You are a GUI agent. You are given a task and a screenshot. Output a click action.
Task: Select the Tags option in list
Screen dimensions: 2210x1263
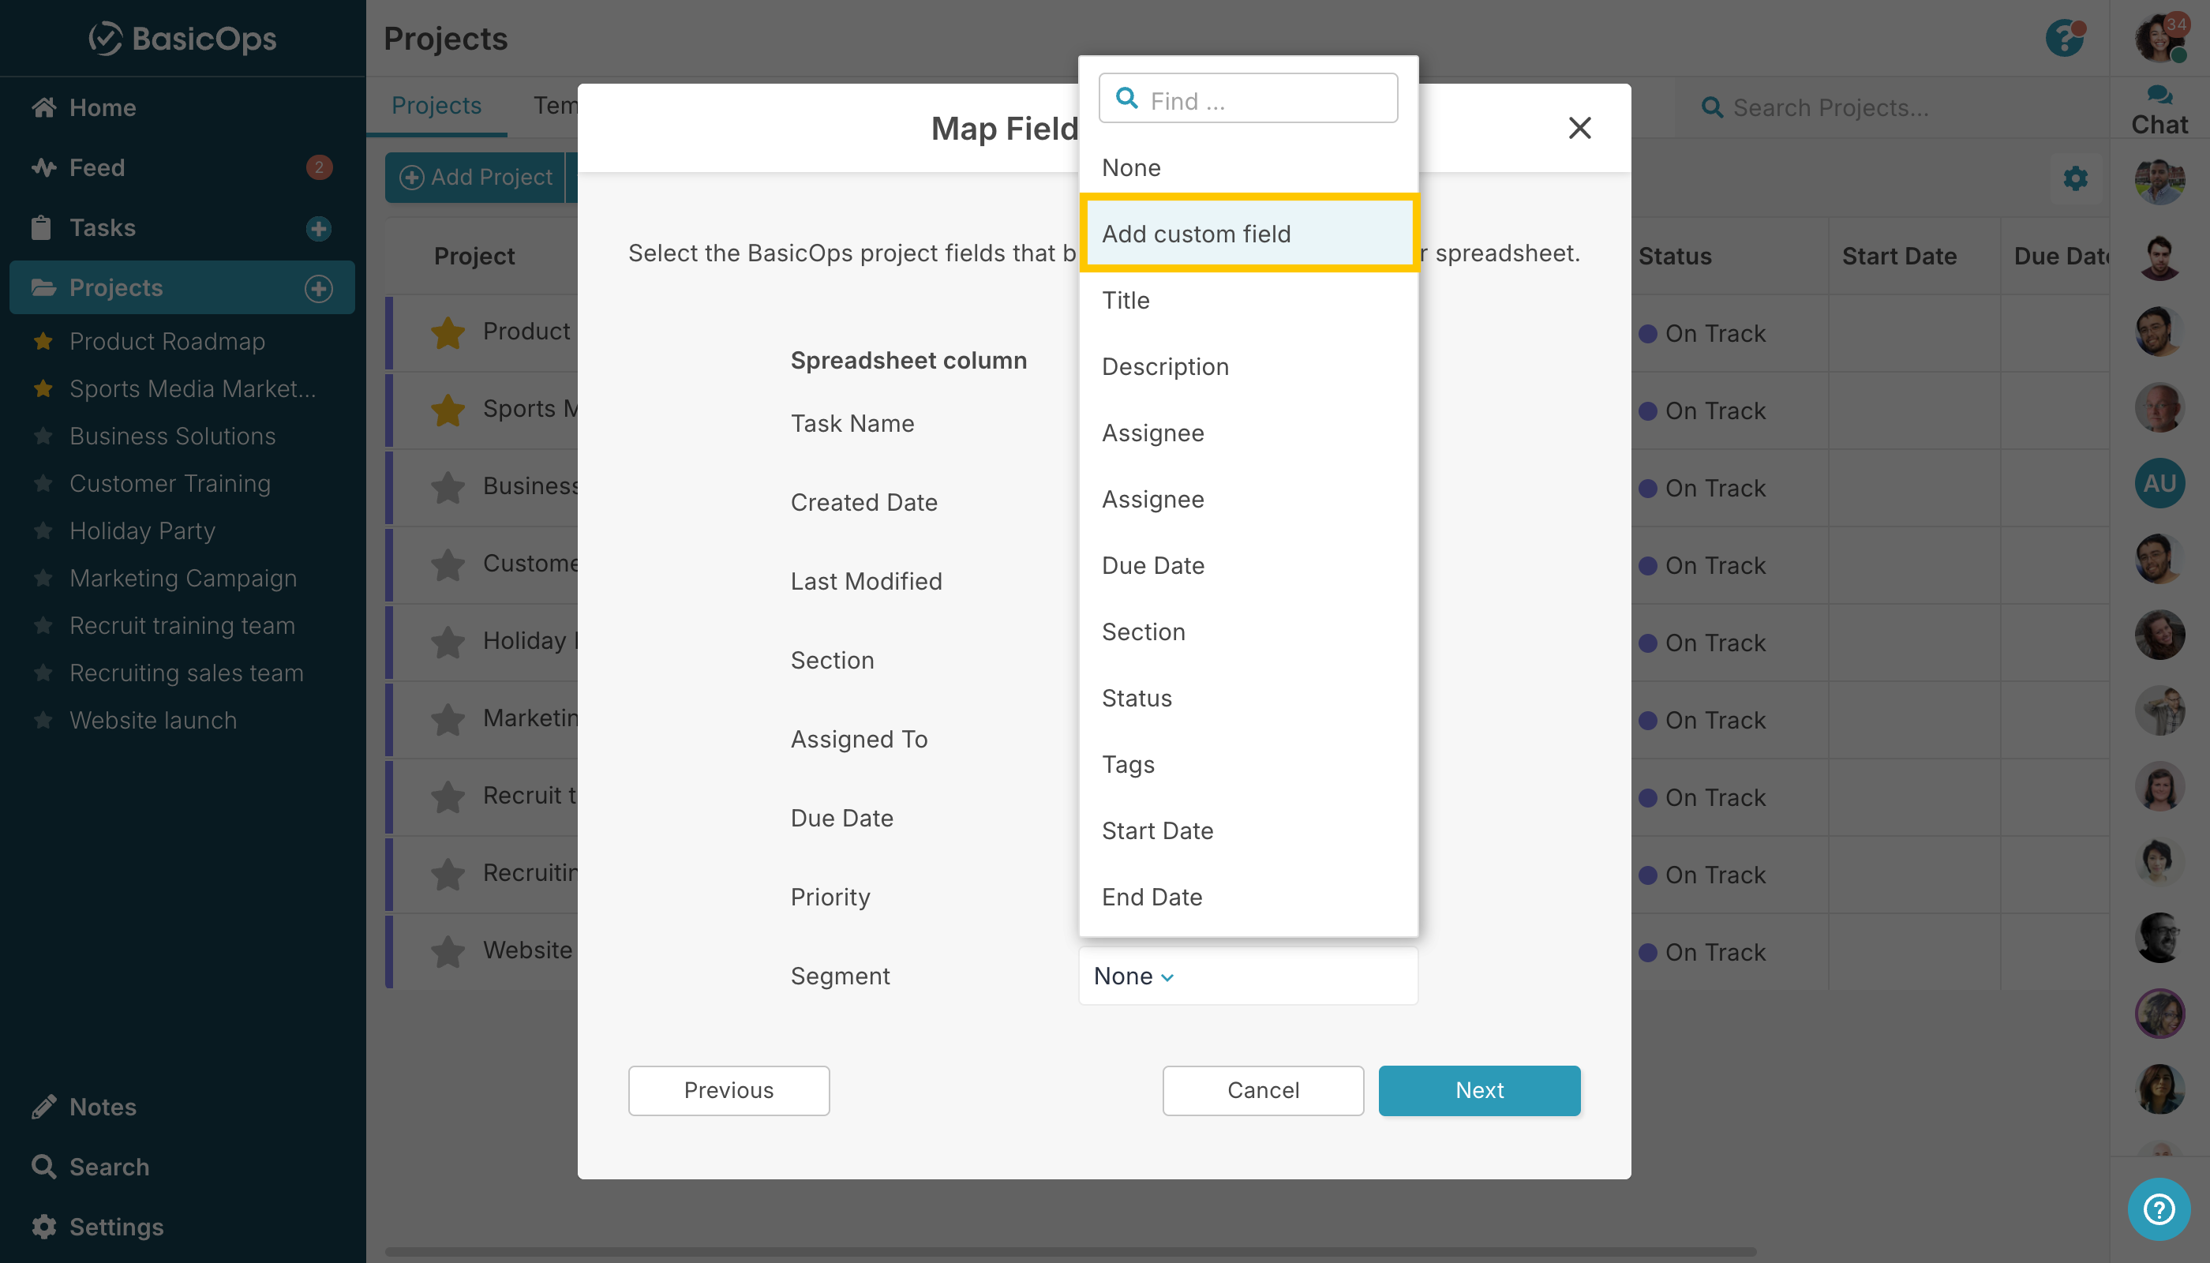(1128, 764)
